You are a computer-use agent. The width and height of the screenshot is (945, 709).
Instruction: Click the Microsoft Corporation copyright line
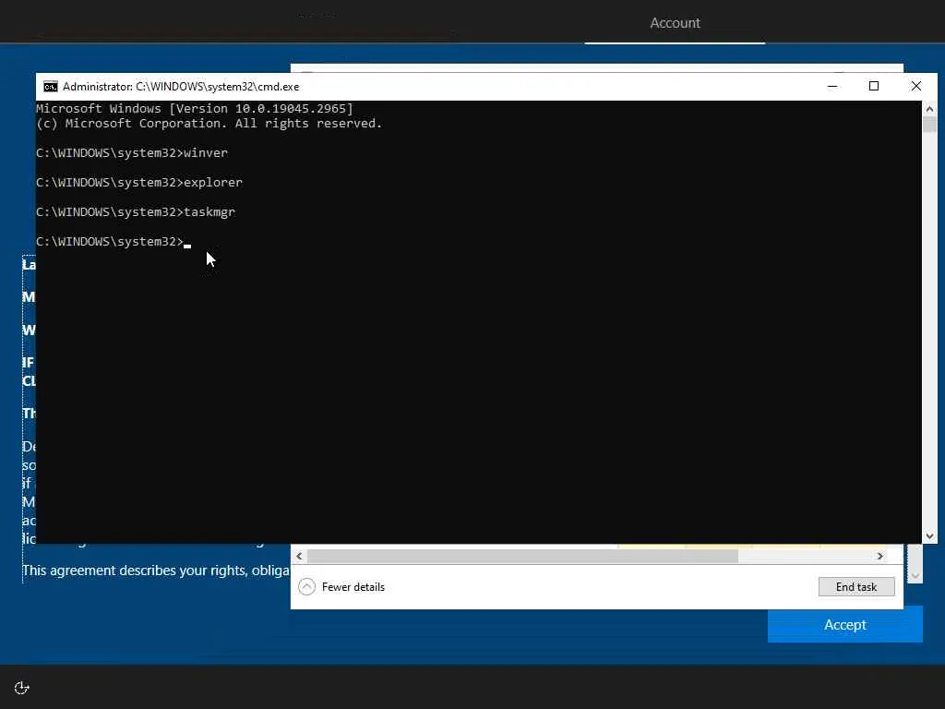(x=209, y=123)
